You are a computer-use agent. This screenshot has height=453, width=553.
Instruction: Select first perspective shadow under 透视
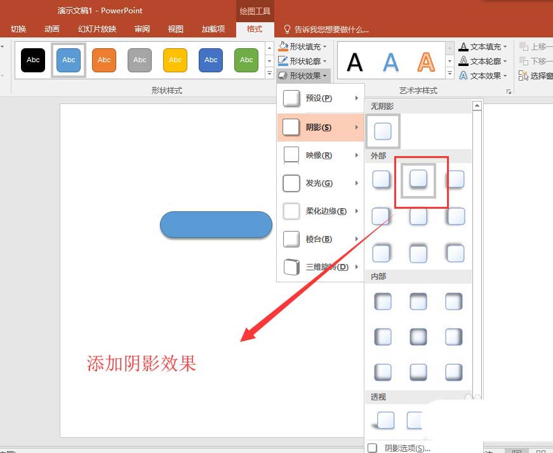click(383, 420)
